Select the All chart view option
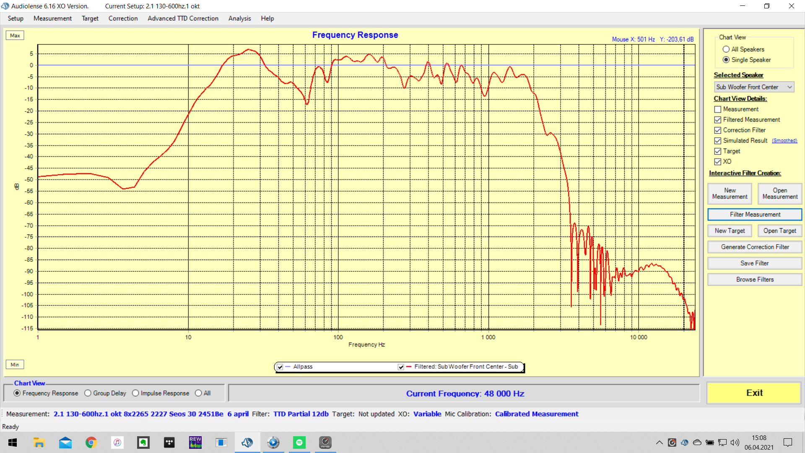Image resolution: width=805 pixels, height=453 pixels. pos(198,393)
